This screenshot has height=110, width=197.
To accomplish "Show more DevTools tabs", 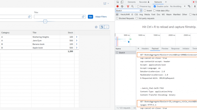I will click(166, 2).
